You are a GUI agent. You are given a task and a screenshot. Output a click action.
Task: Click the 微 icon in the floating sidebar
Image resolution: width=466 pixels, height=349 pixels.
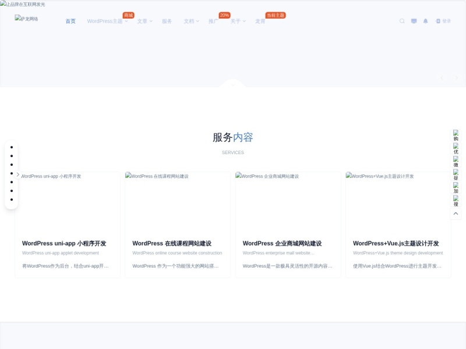tap(456, 162)
